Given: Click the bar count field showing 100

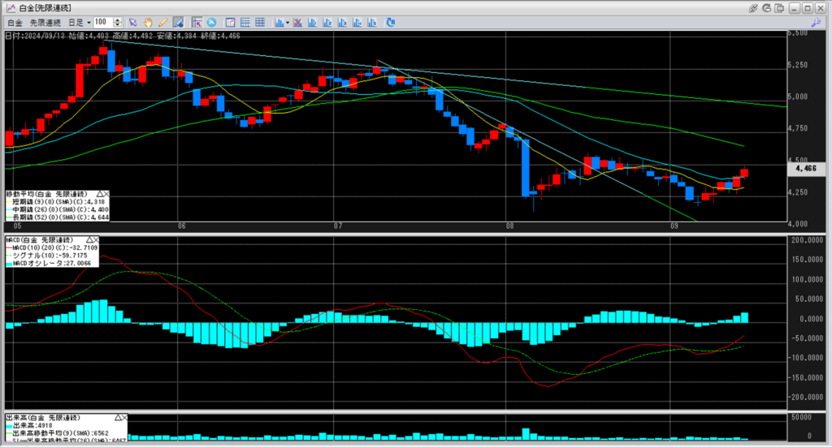Looking at the screenshot, I should (103, 22).
